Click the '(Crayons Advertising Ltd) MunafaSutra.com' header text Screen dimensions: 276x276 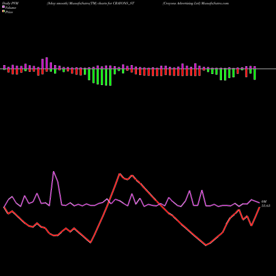195,3
